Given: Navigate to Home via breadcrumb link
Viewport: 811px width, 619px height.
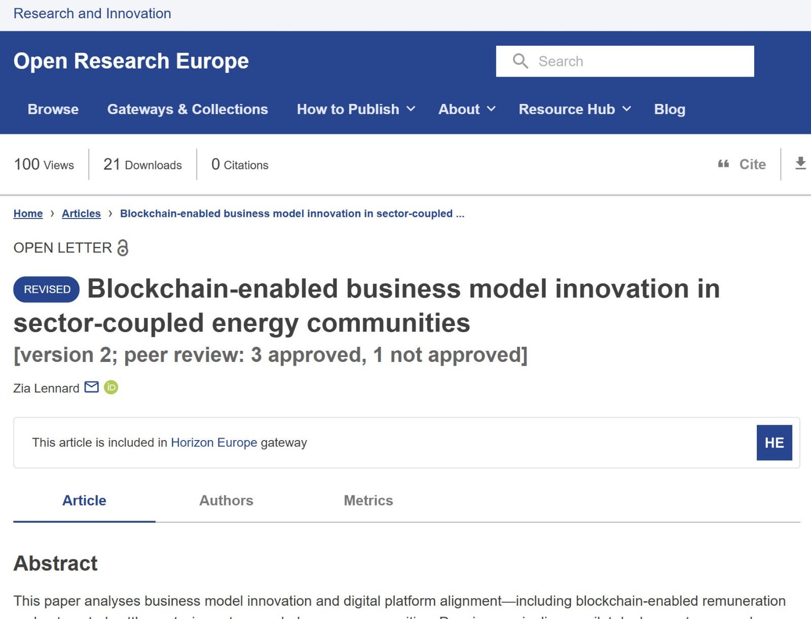Looking at the screenshot, I should click(x=28, y=213).
